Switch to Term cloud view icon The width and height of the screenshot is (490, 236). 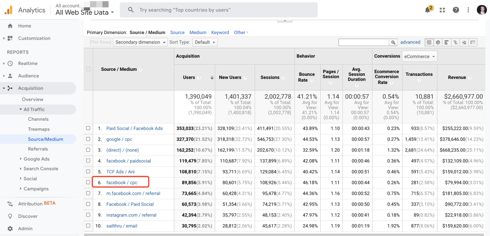click(464, 42)
